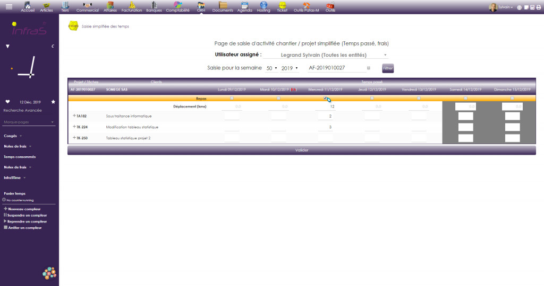This screenshot has height=286, width=544.
Task: Open the calculator icon top right
Action: [x=532, y=7]
